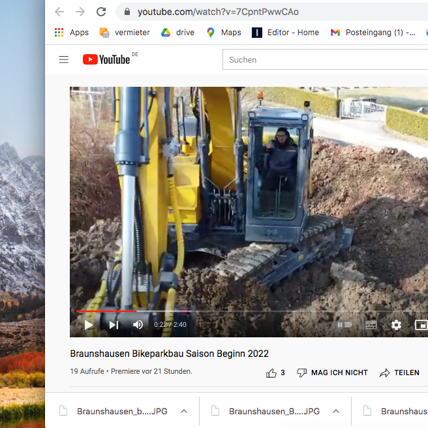
Task: Open the Posteingang (1) Gmail bookmark
Action: (x=373, y=33)
